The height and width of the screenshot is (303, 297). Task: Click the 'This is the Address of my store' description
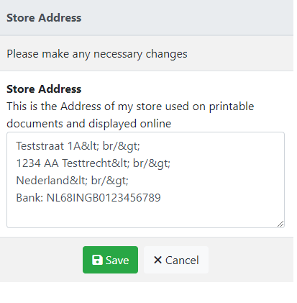click(130, 107)
